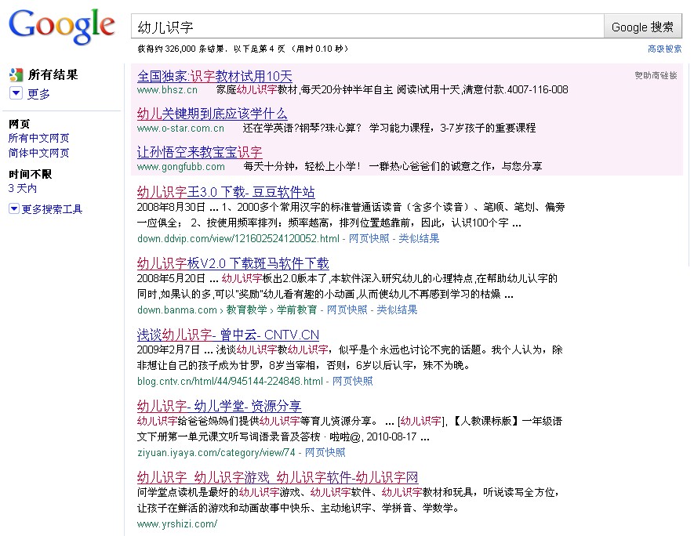Open 类似结果 for down.ddvip.com result
This screenshot has height=536, width=694.
(x=419, y=238)
